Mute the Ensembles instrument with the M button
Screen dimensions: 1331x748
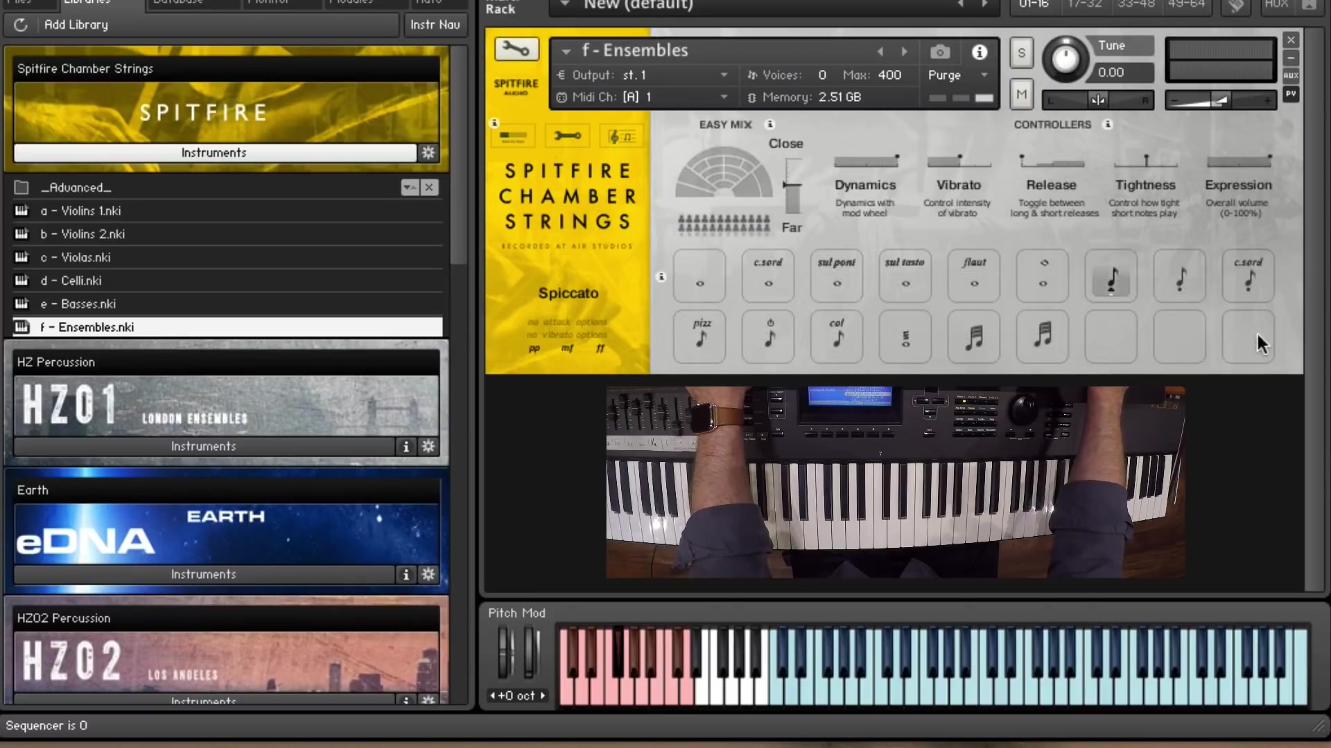coord(1021,94)
